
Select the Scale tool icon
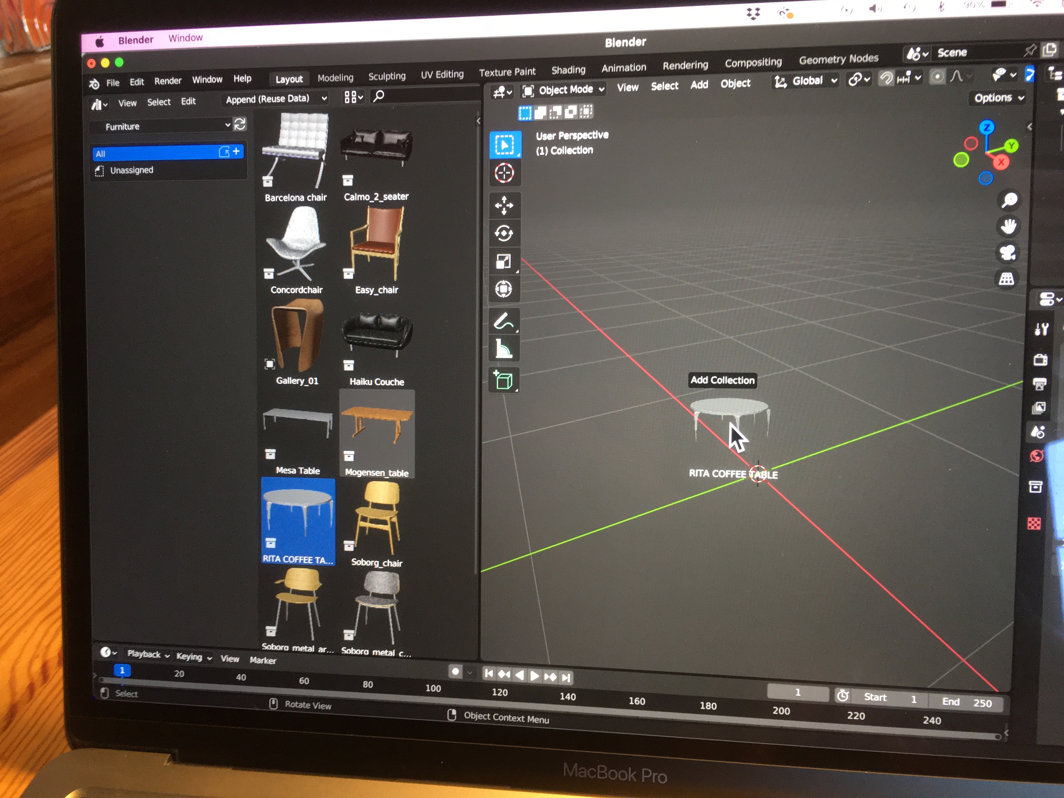coord(504,261)
